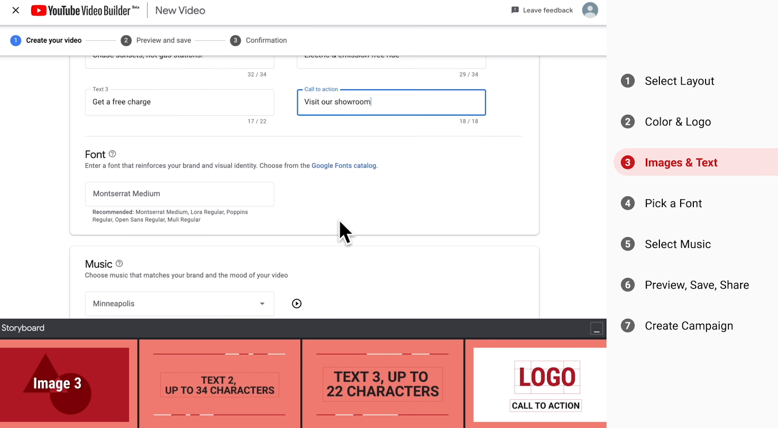Click the Call to action input field
The height and width of the screenshot is (428, 778).
(x=391, y=102)
